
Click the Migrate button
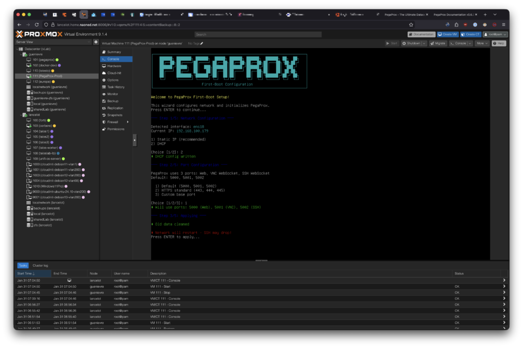[x=438, y=43]
